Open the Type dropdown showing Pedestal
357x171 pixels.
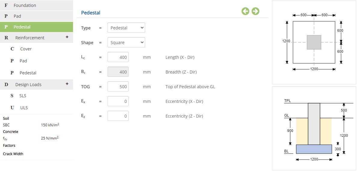click(x=126, y=28)
